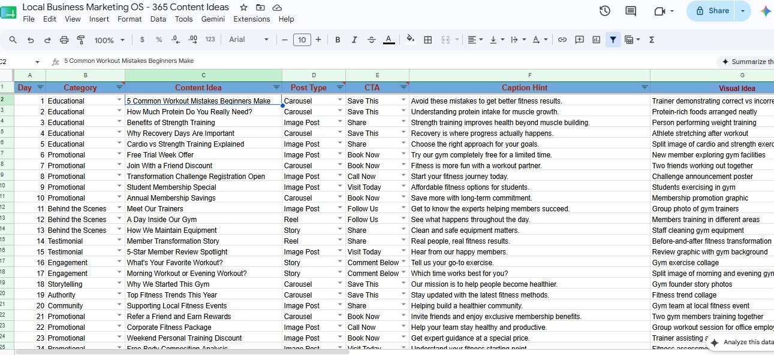Start a video meeting
The image size is (774, 355).
[660, 11]
